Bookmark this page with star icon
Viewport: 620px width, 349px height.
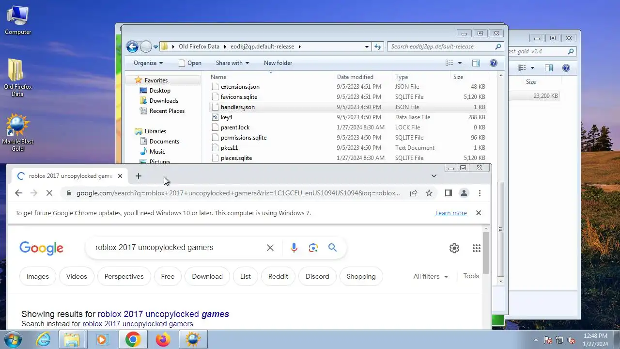tap(429, 193)
